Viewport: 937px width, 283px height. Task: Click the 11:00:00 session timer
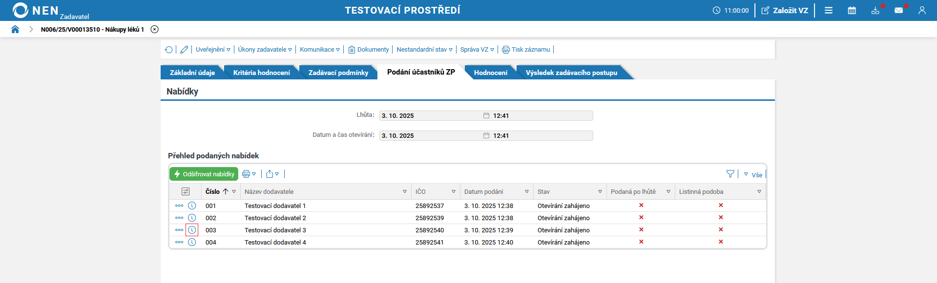[730, 10]
